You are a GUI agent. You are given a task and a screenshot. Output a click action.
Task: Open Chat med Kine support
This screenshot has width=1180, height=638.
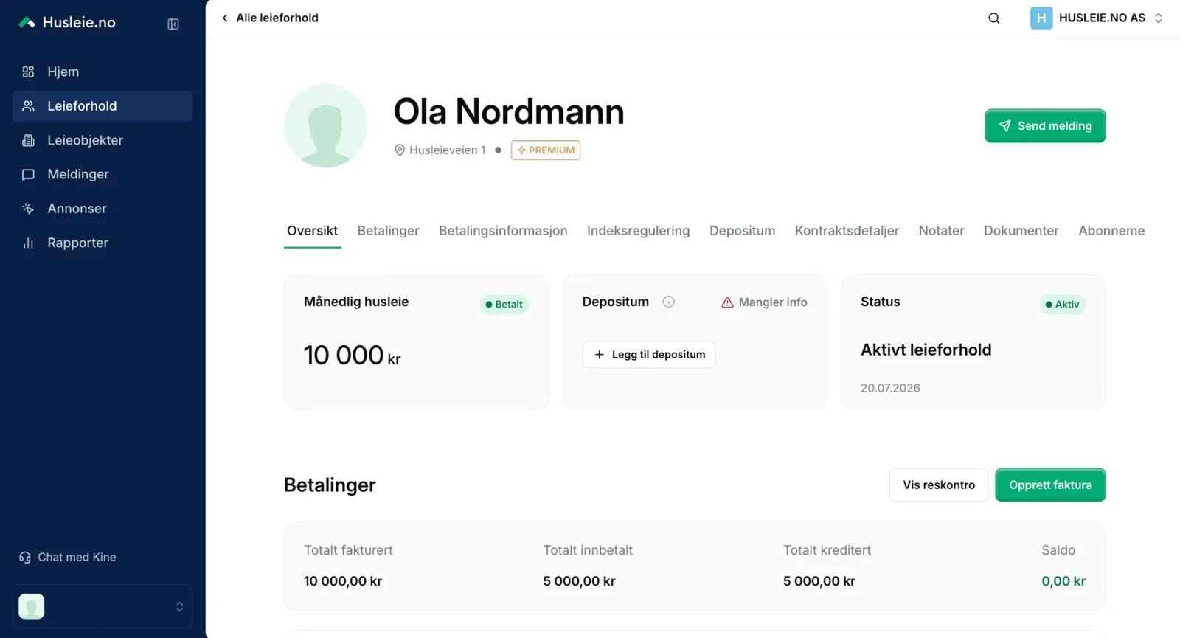67,557
